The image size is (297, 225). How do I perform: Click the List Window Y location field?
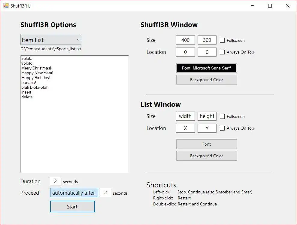tap(207, 128)
